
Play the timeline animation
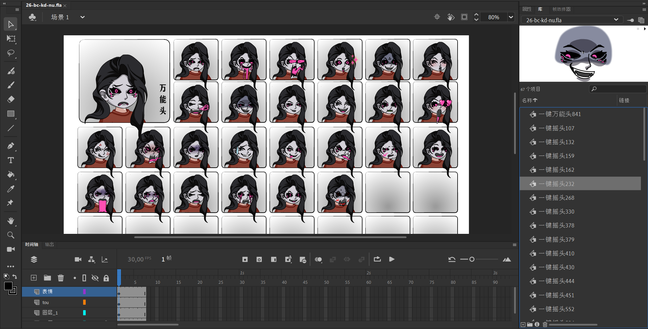point(392,259)
